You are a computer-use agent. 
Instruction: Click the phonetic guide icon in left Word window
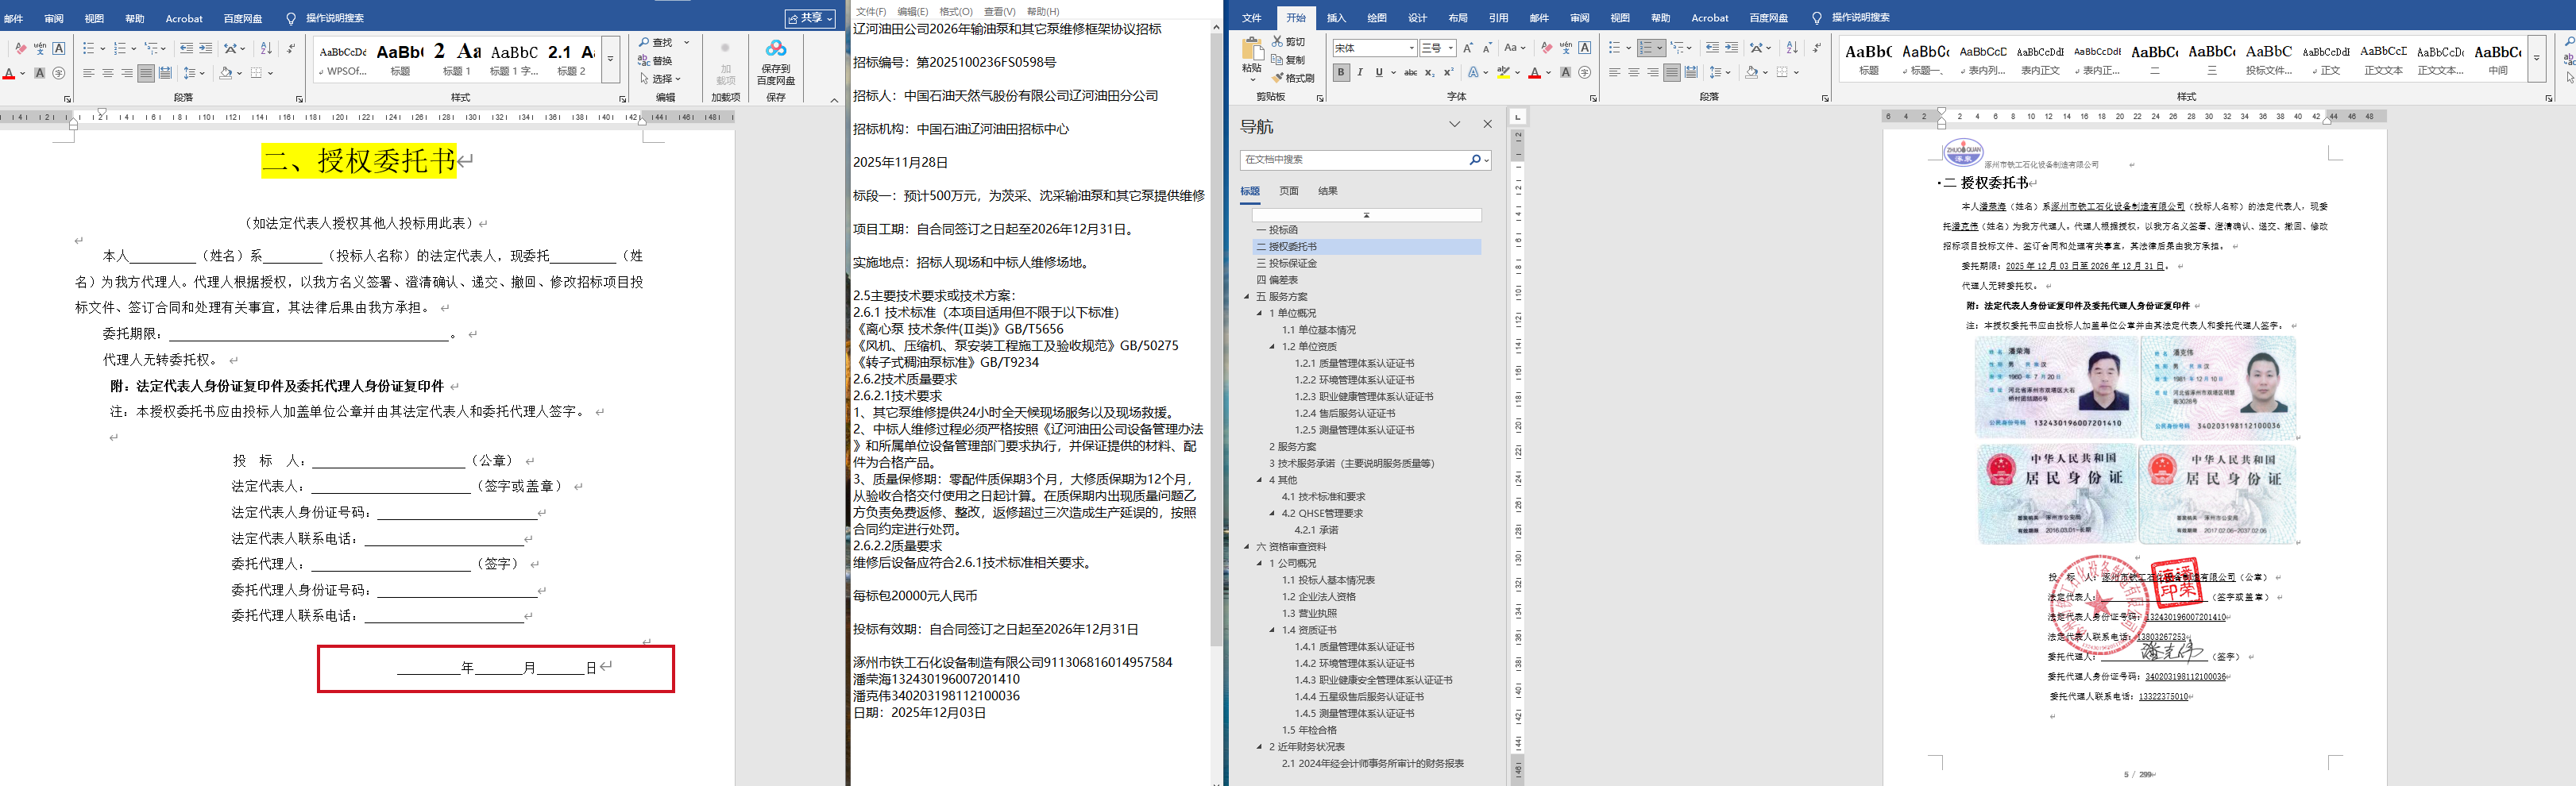40,48
